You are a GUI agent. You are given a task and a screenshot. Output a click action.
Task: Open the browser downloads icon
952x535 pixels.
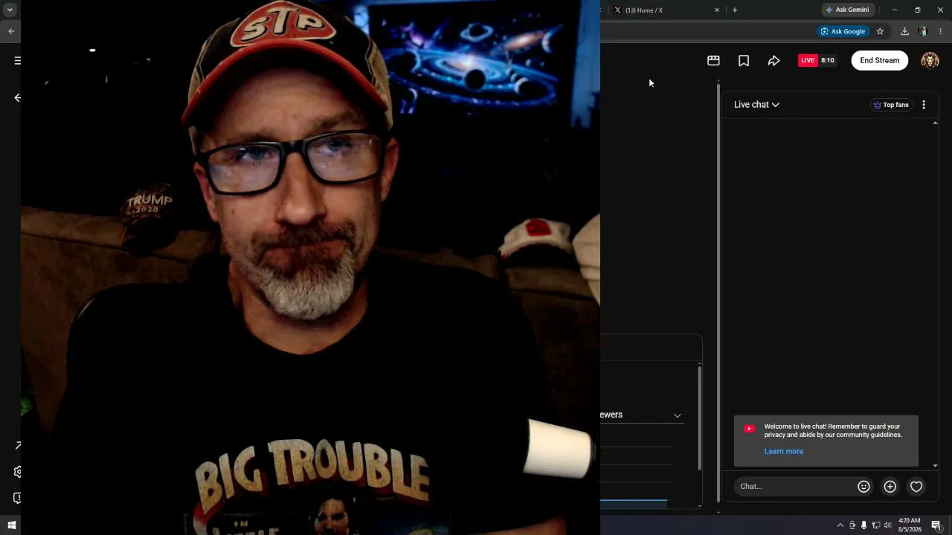coord(904,31)
